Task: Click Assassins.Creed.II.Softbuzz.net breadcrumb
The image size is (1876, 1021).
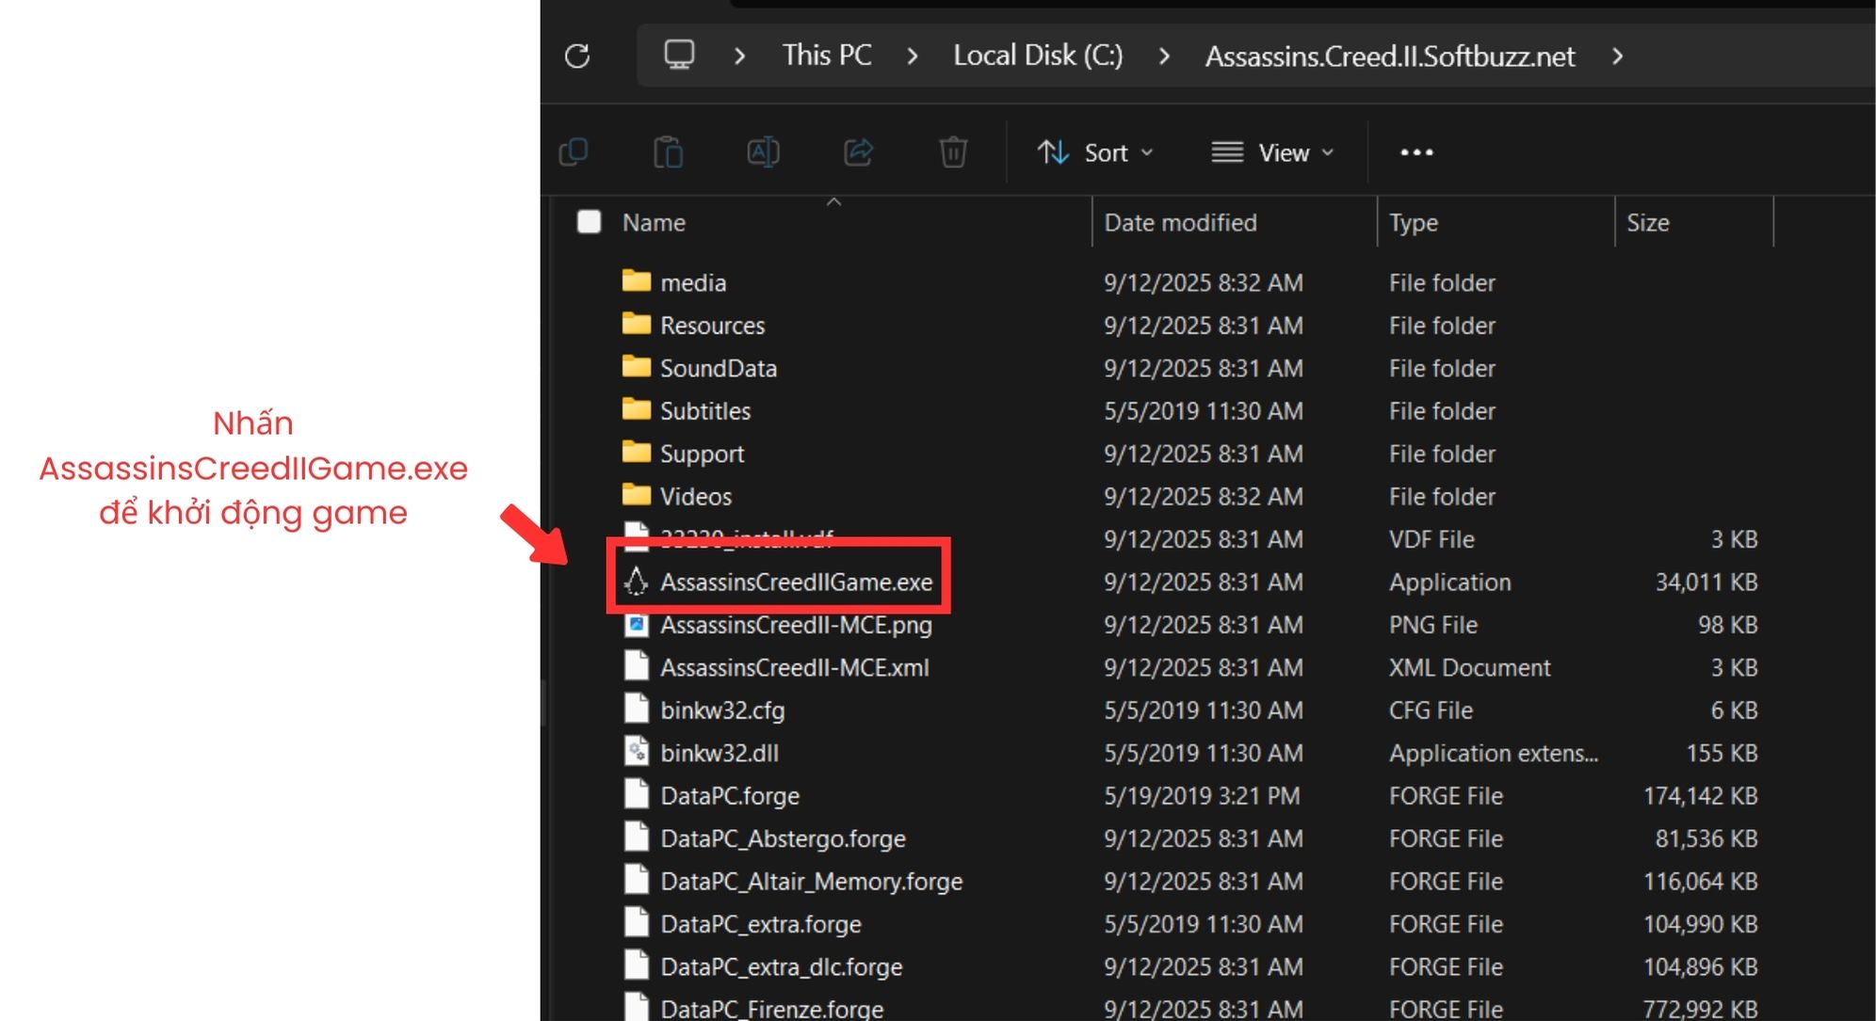Action: [x=1390, y=56]
